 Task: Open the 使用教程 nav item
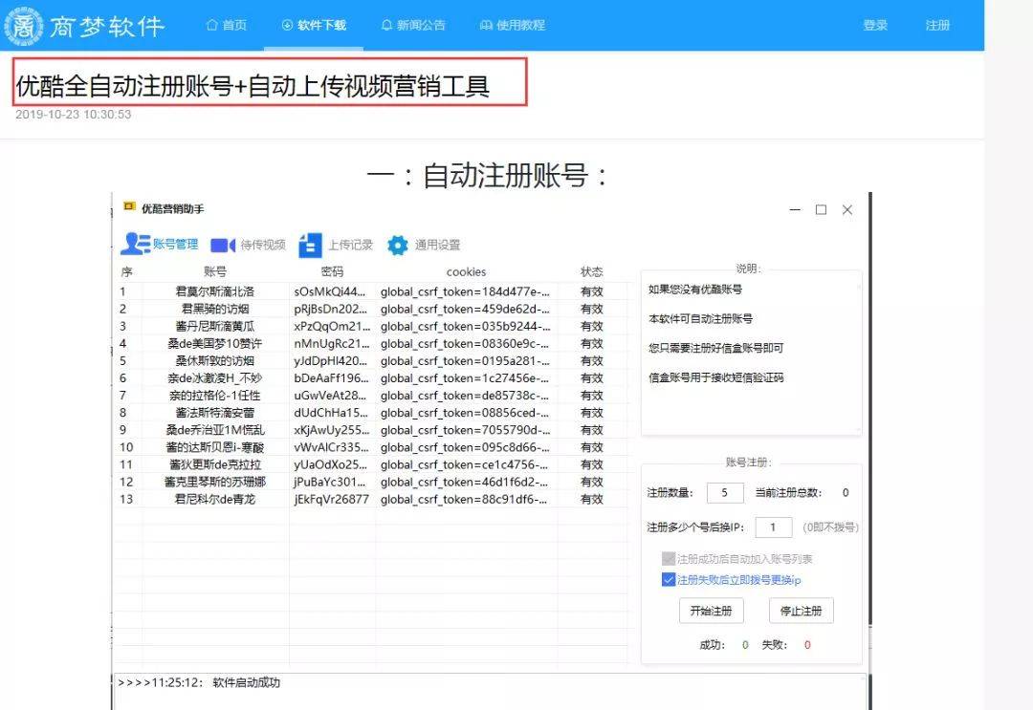click(x=513, y=25)
